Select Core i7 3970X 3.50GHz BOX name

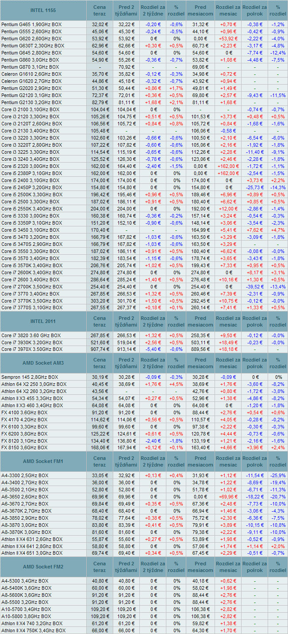32,350
